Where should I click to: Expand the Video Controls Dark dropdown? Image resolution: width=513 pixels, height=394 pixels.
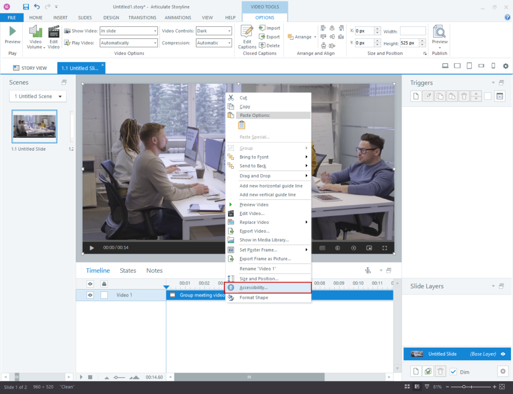(x=214, y=31)
